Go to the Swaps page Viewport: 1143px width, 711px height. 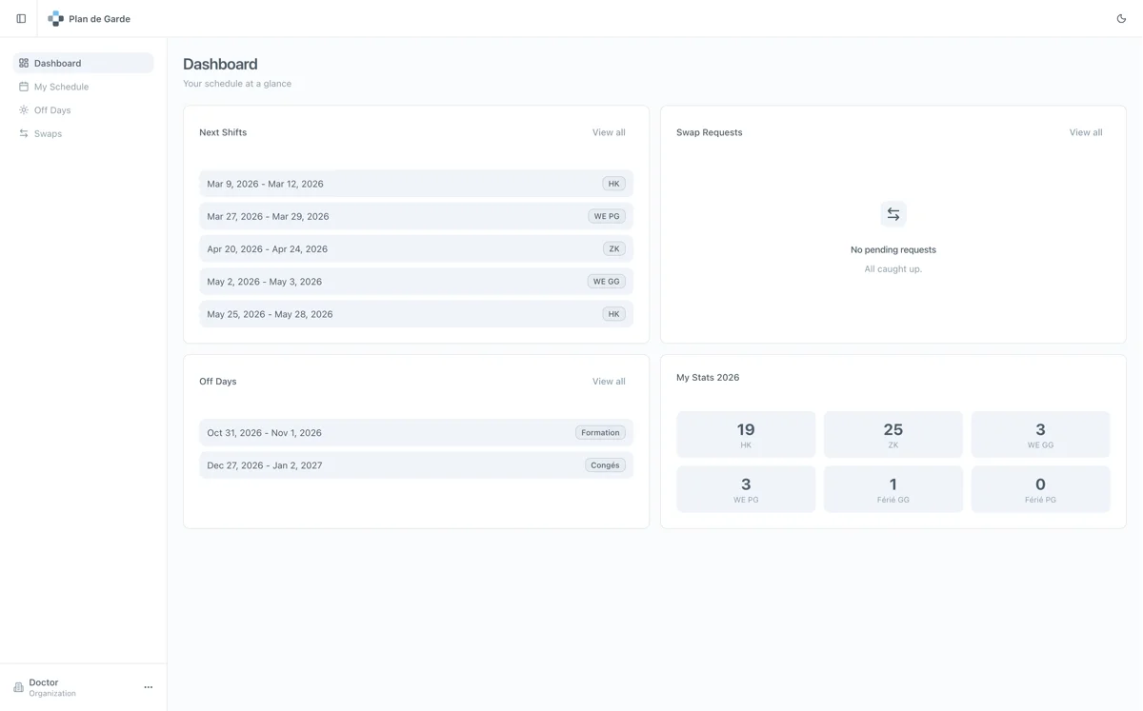click(48, 134)
